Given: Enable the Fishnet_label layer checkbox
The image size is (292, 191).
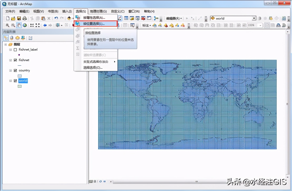Looking at the screenshot, I should click(x=15, y=50).
